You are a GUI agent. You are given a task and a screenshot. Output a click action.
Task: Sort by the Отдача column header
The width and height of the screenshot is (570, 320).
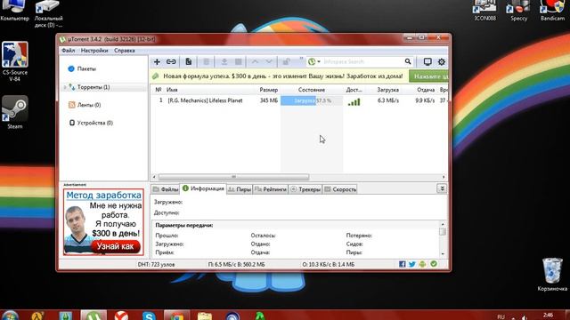coord(426,90)
